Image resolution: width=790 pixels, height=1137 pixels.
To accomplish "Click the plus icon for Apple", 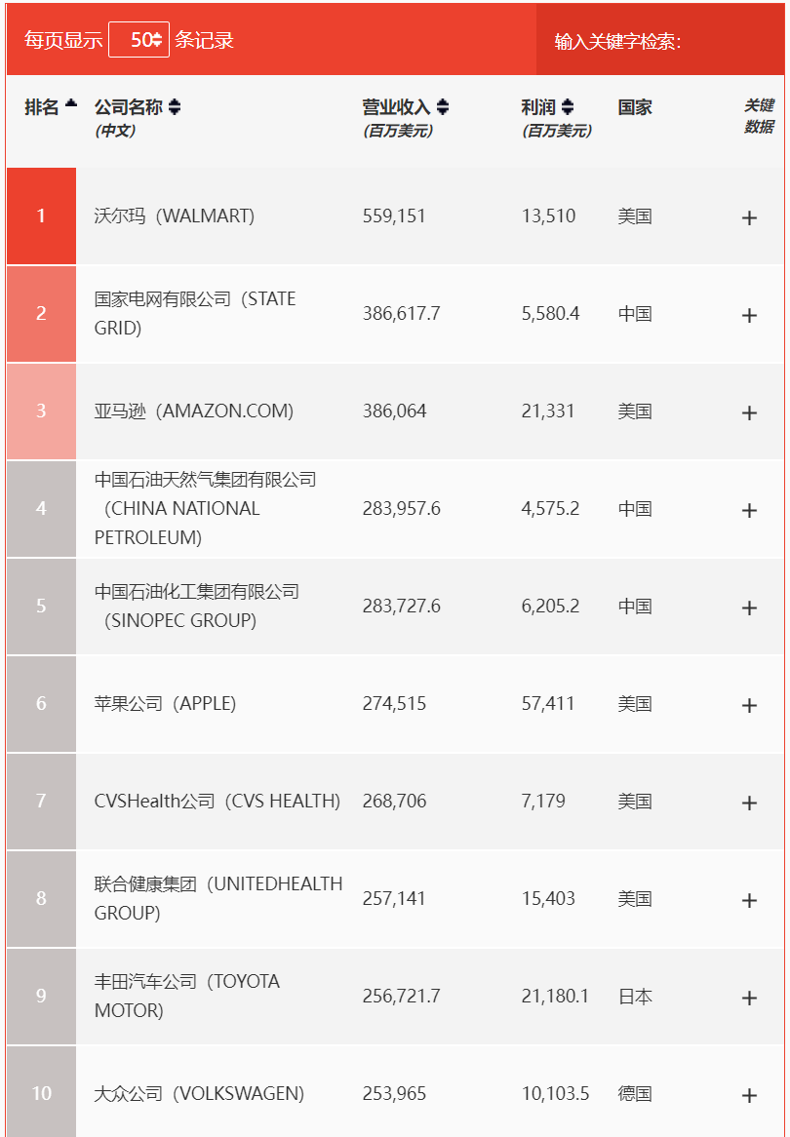I will pyautogui.click(x=749, y=706).
